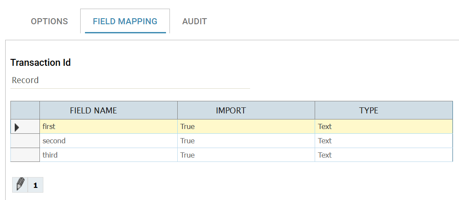Select the FIELD MAPPING tab

click(125, 21)
